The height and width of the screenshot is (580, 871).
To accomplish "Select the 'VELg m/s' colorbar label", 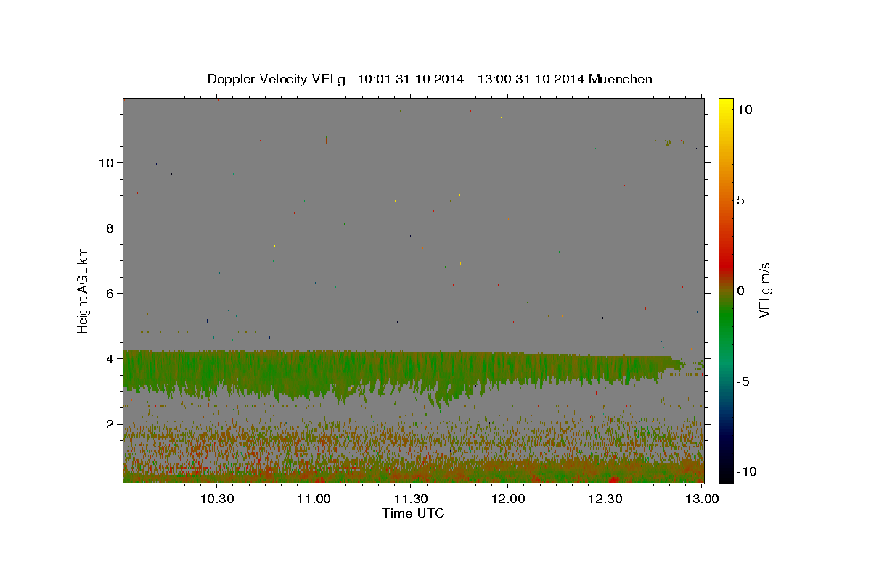I will [x=764, y=290].
